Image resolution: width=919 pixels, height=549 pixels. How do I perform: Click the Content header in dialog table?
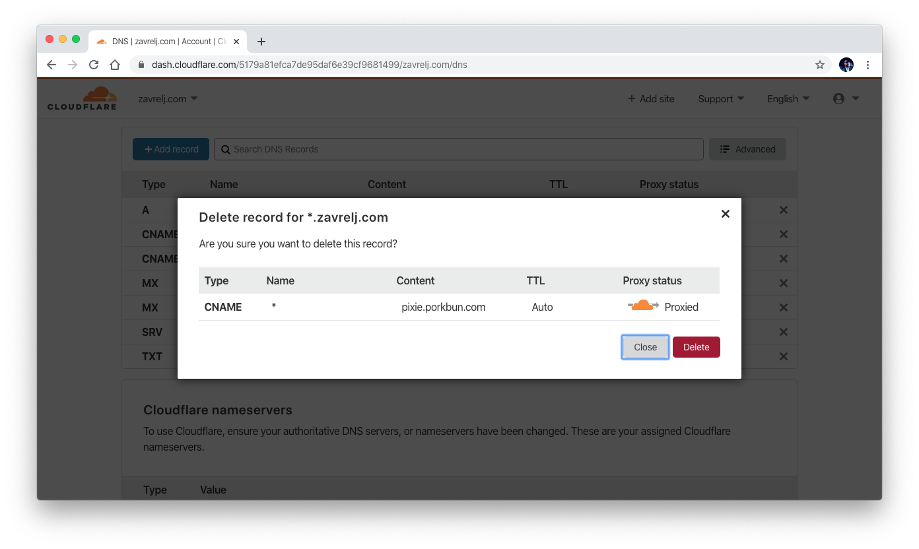[415, 280]
